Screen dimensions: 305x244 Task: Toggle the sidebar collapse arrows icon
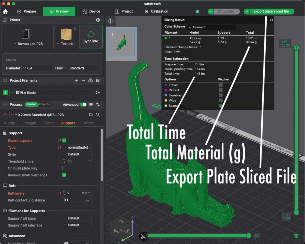(111, 21)
